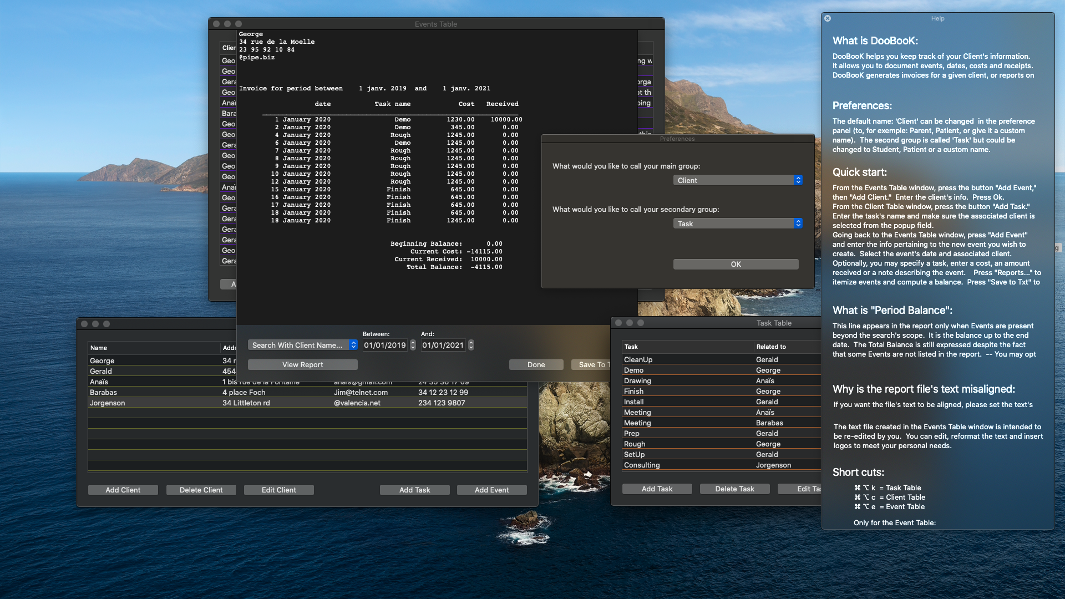Close the Help panel with X icon
1065x599 pixels.
[828, 18]
